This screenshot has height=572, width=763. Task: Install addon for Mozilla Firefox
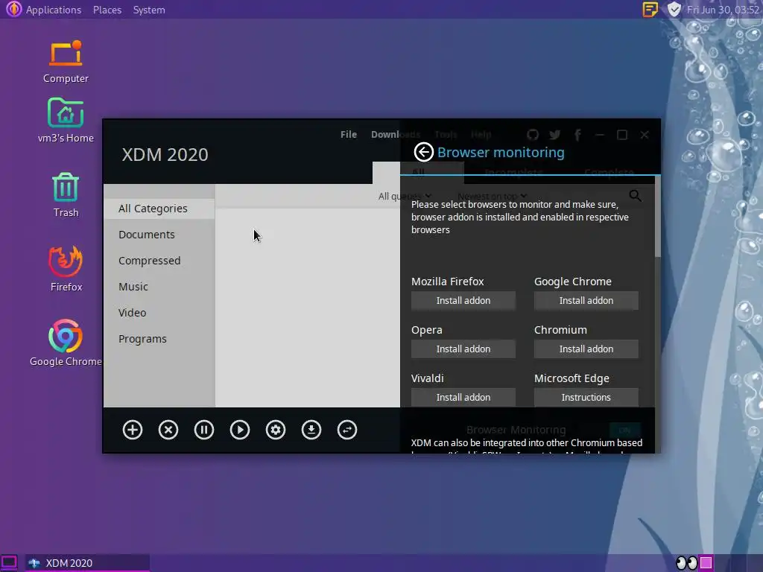463,301
